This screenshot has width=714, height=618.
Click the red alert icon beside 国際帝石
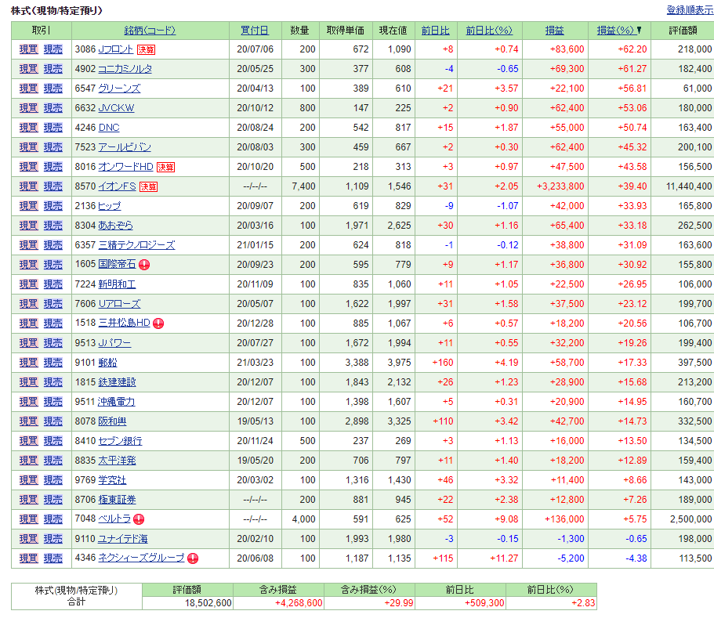coord(144,265)
